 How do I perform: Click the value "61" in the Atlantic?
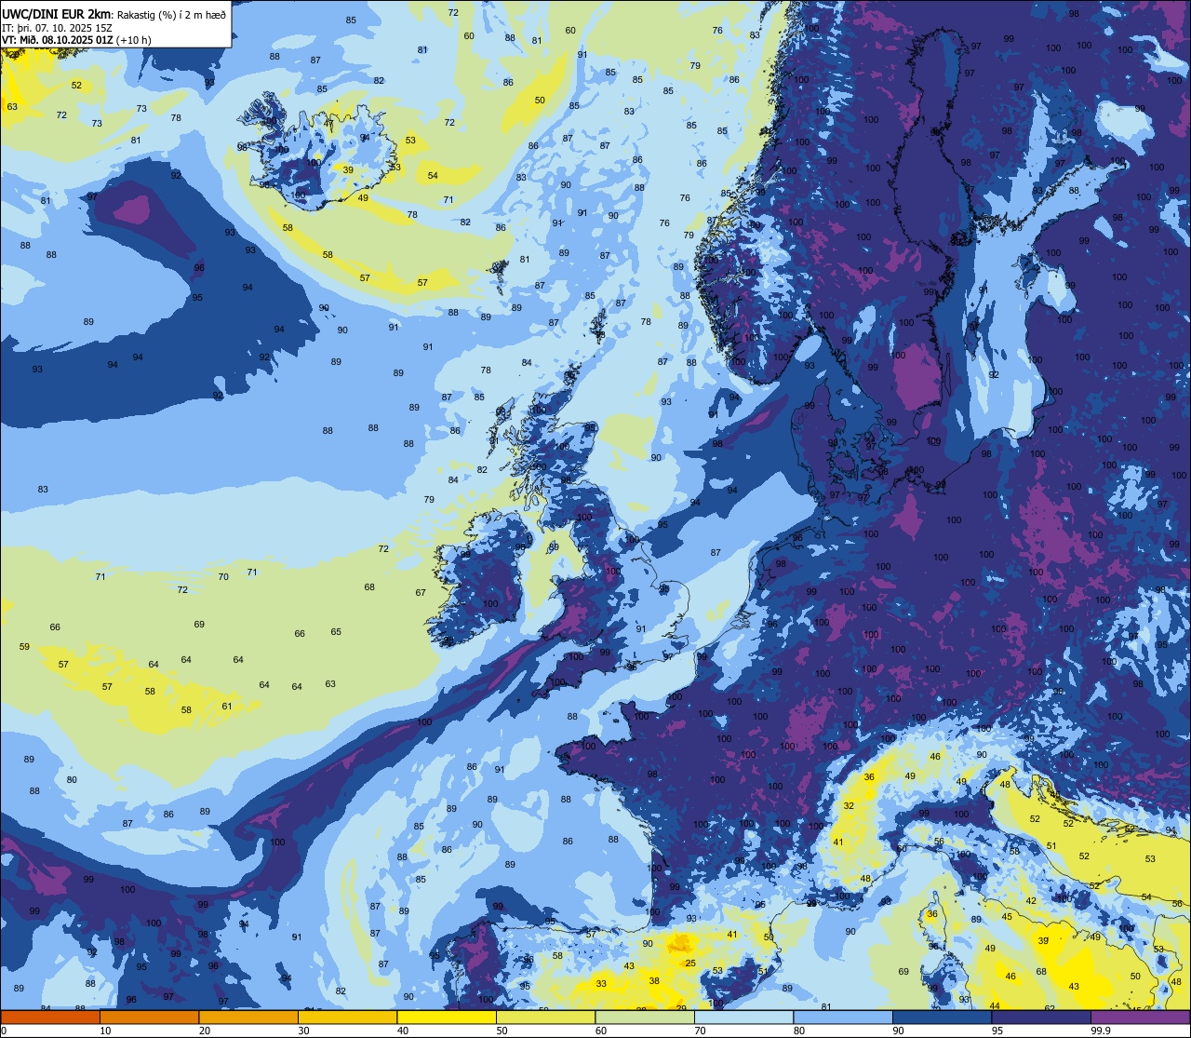226,706
